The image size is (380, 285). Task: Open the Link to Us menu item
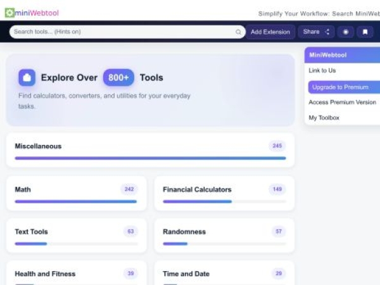pyautogui.click(x=322, y=70)
